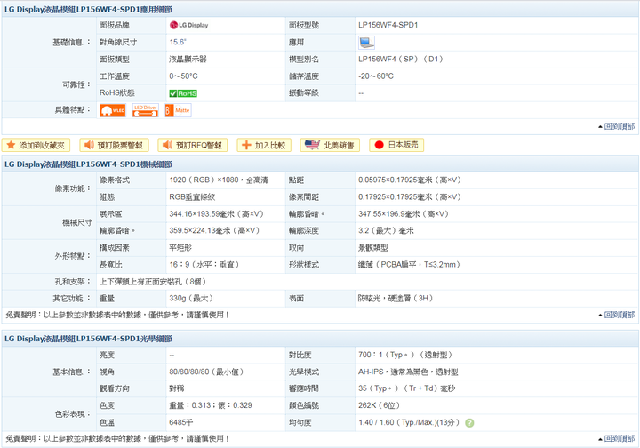Screen dimensions: 640x448
Task: Click the green RoHS status badge
Action: tap(183, 93)
